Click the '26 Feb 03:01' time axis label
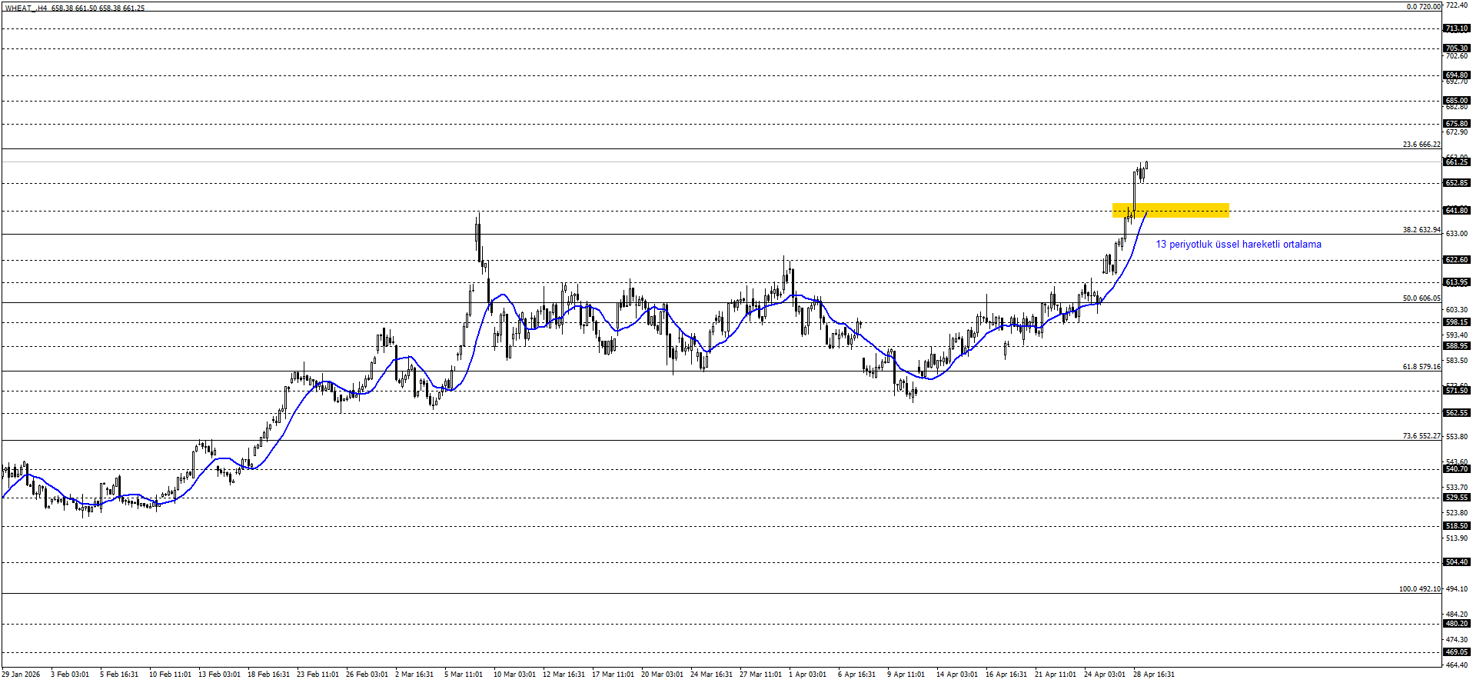This screenshot has height=683, width=1473. [367, 675]
